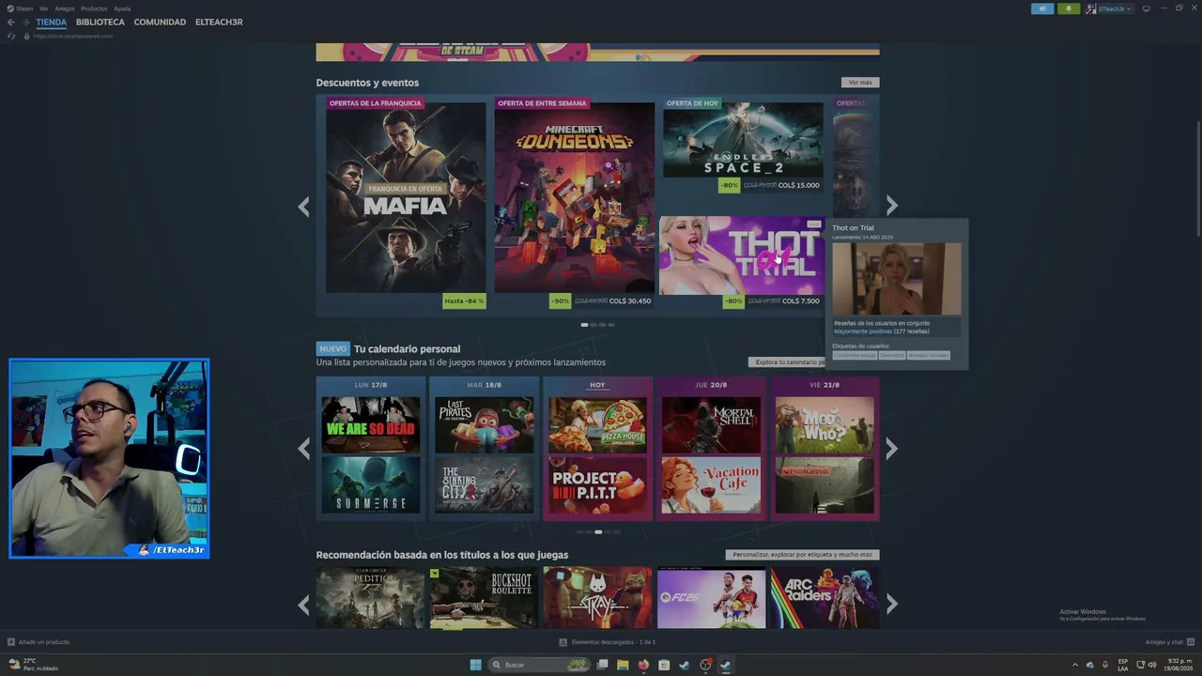Show previous Descuentos y eventos offers
Image resolution: width=1202 pixels, height=676 pixels.
(x=303, y=207)
